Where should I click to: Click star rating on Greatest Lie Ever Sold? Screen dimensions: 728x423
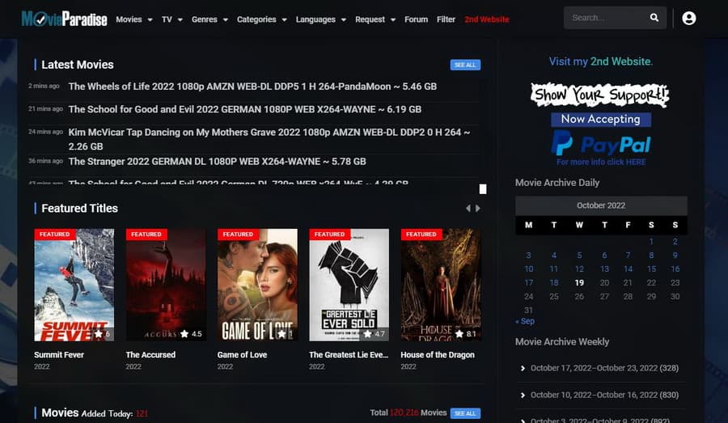point(375,334)
